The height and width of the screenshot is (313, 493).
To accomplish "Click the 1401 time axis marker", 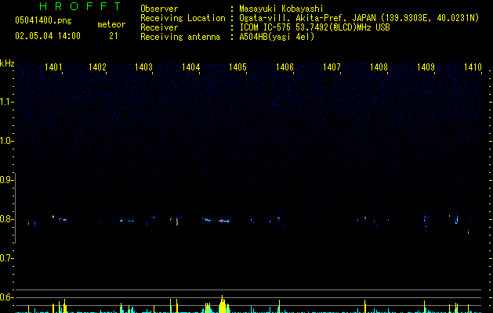I will click(53, 67).
